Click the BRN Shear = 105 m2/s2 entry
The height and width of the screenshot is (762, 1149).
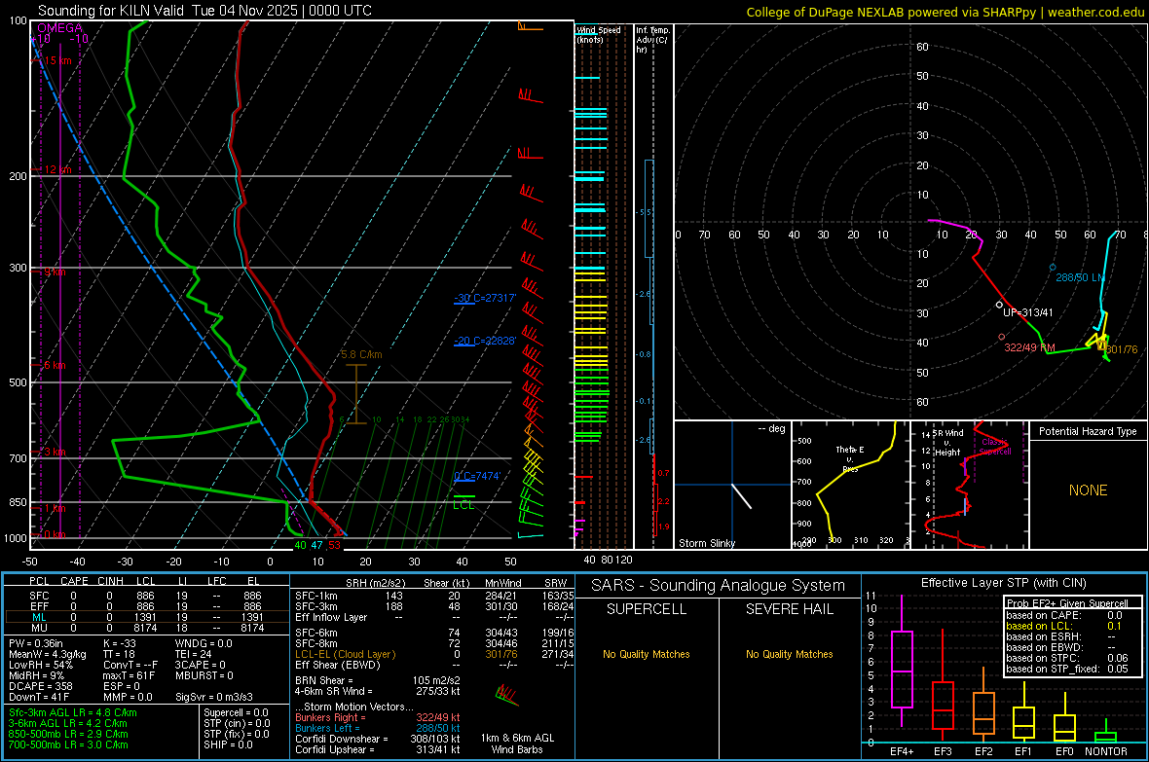point(378,680)
